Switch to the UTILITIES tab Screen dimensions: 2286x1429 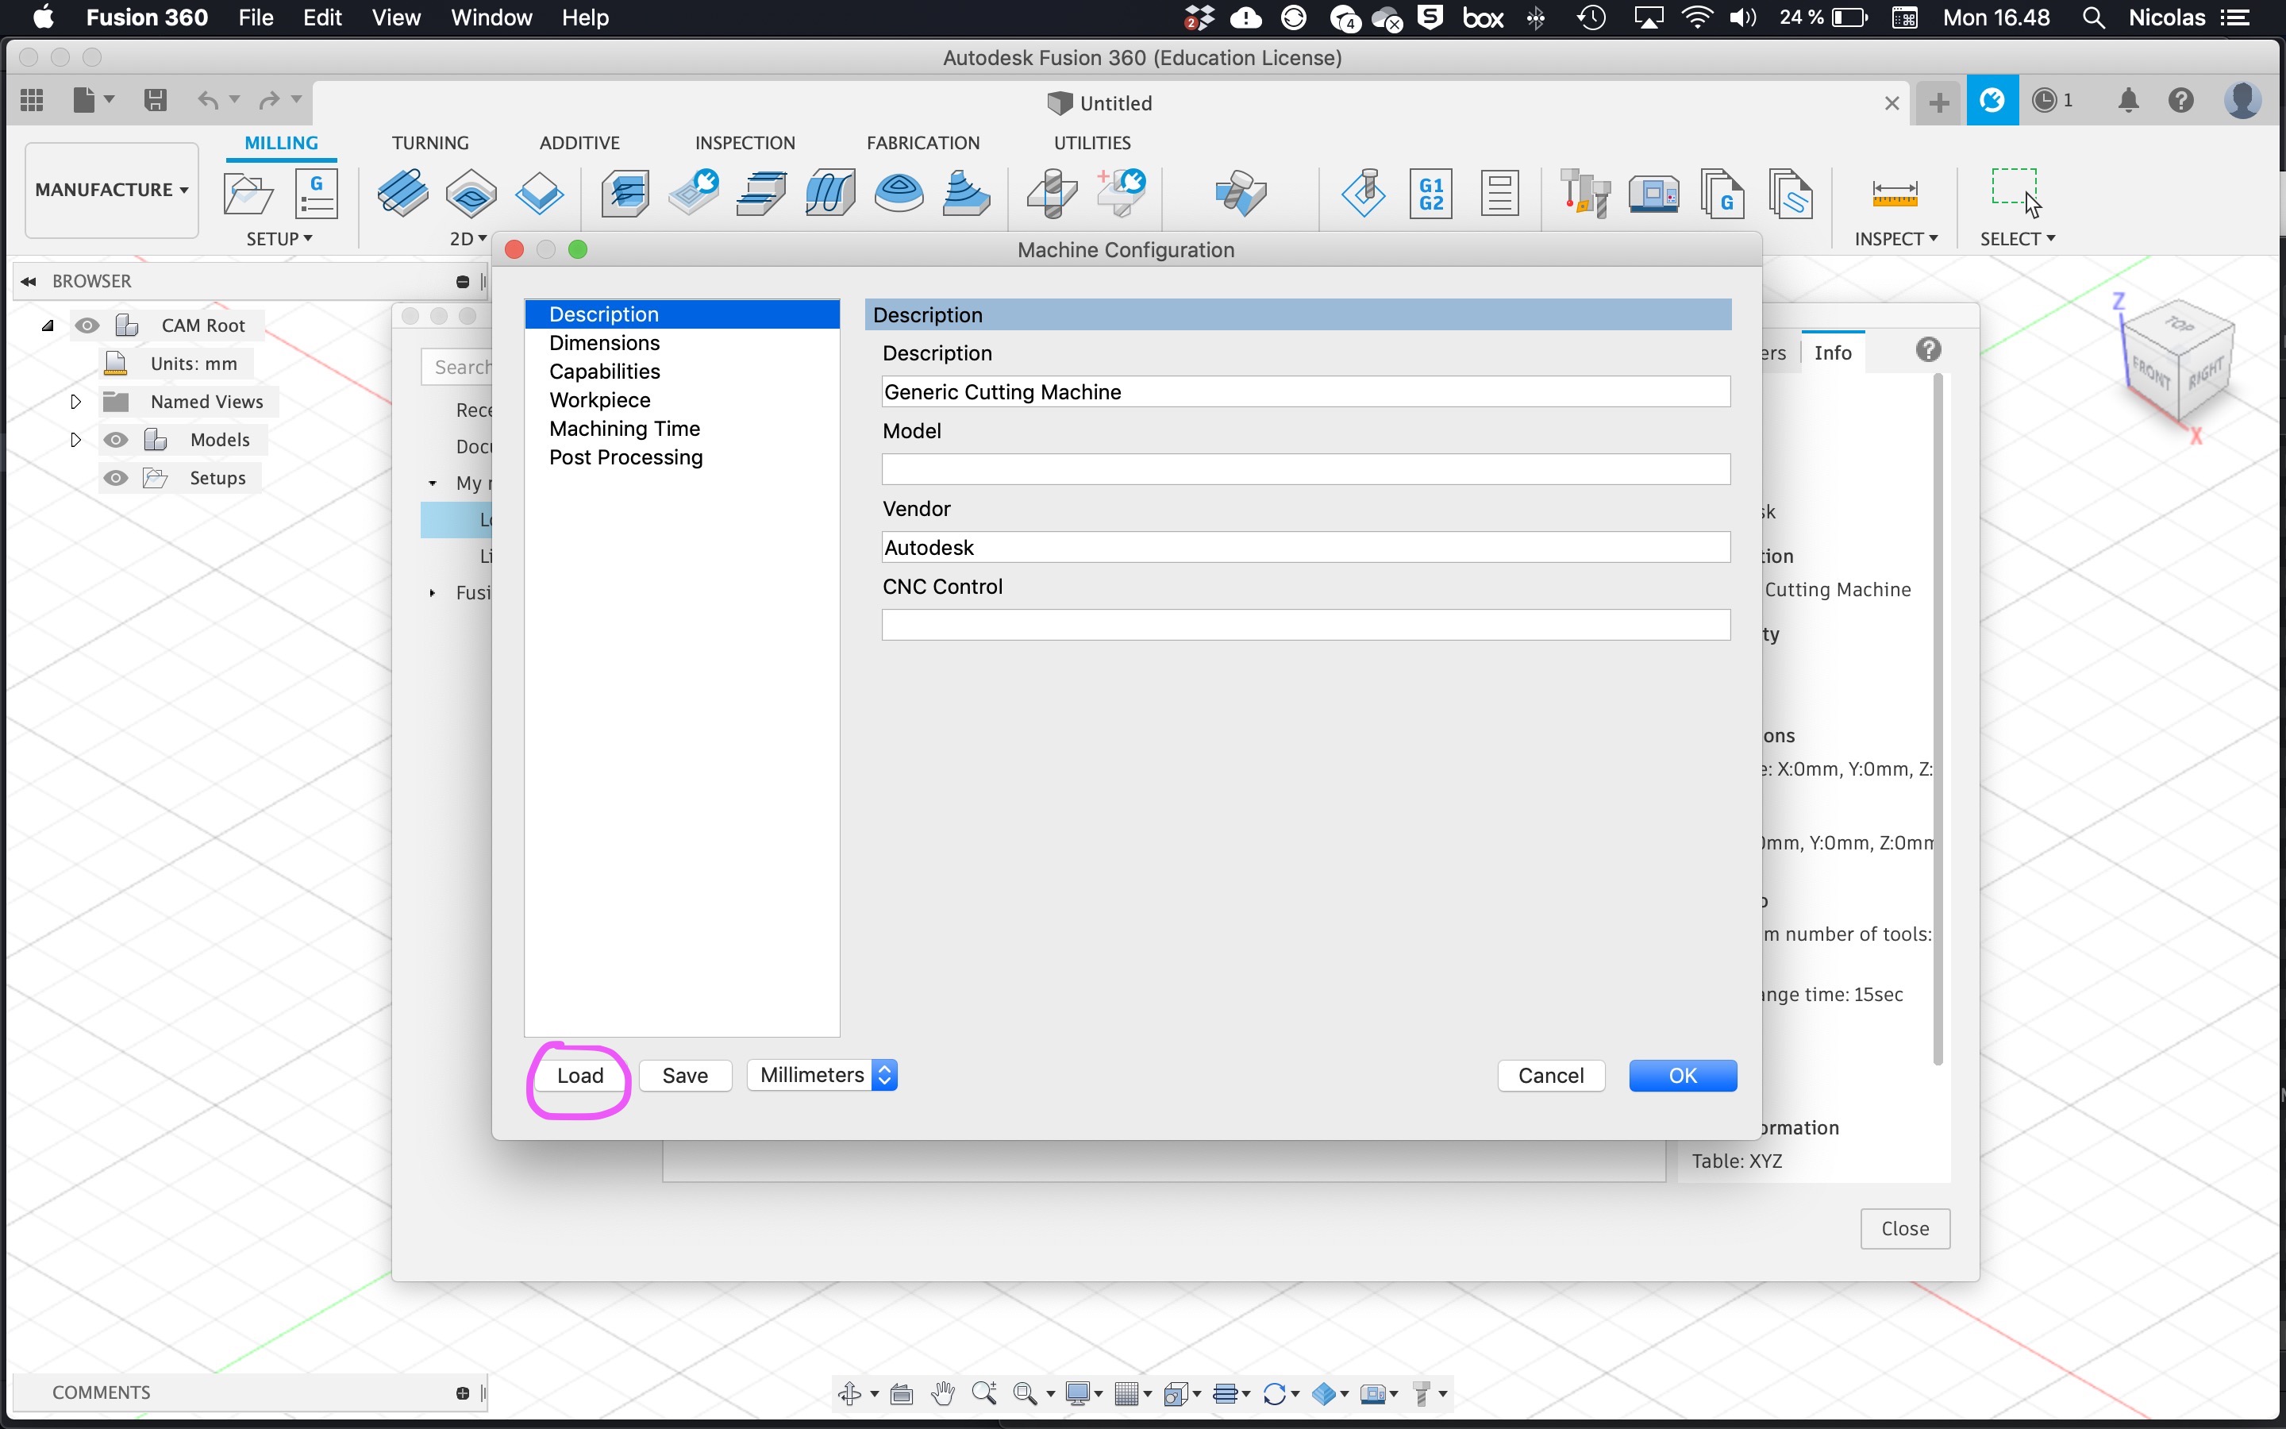1092,143
